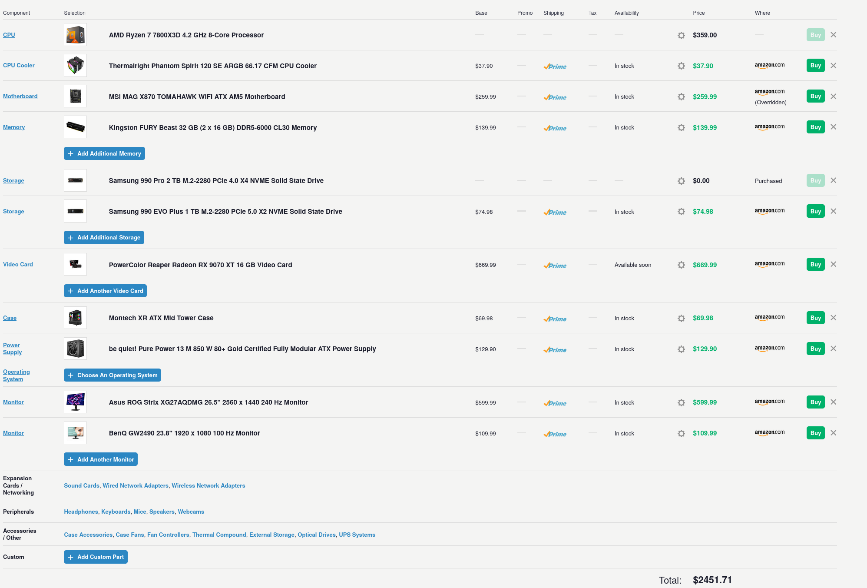
Task: Click the Headphones peripherals link
Action: point(81,512)
